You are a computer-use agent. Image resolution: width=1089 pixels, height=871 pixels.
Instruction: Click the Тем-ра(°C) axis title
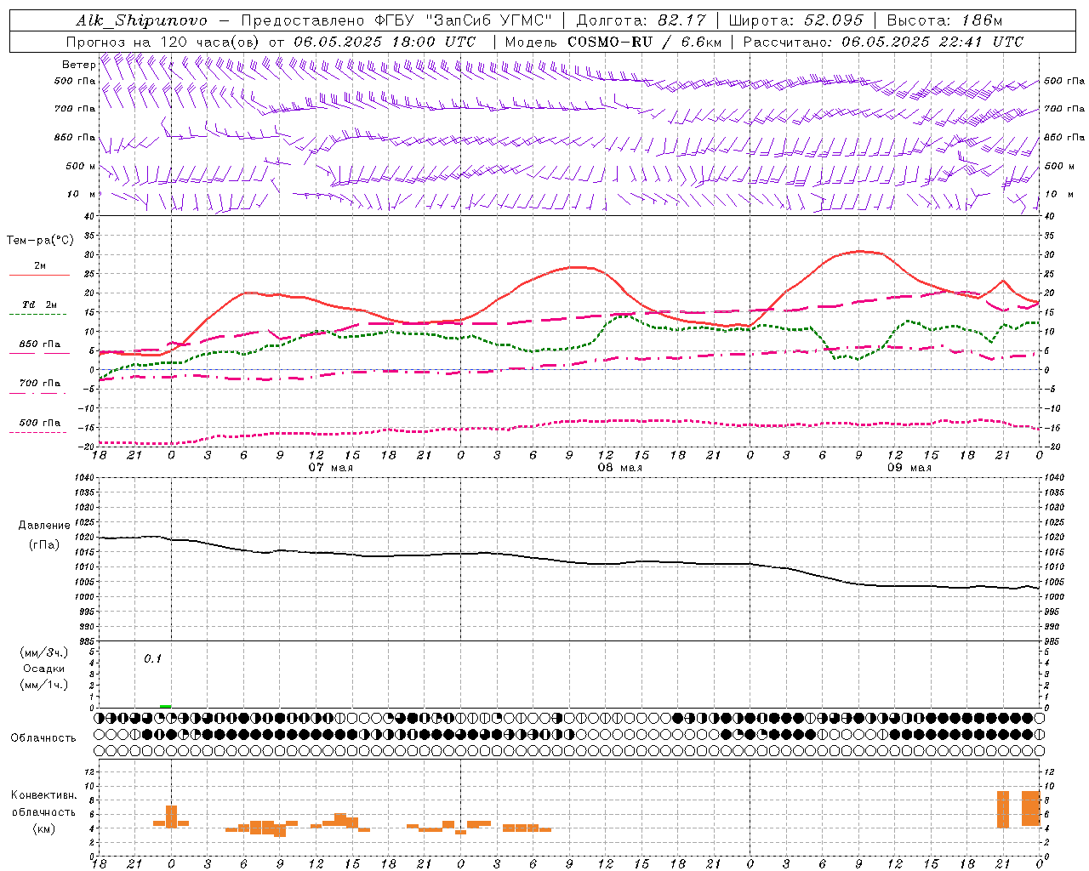(40, 241)
